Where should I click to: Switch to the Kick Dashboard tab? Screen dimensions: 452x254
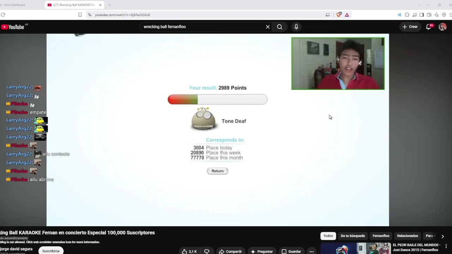pos(13,5)
